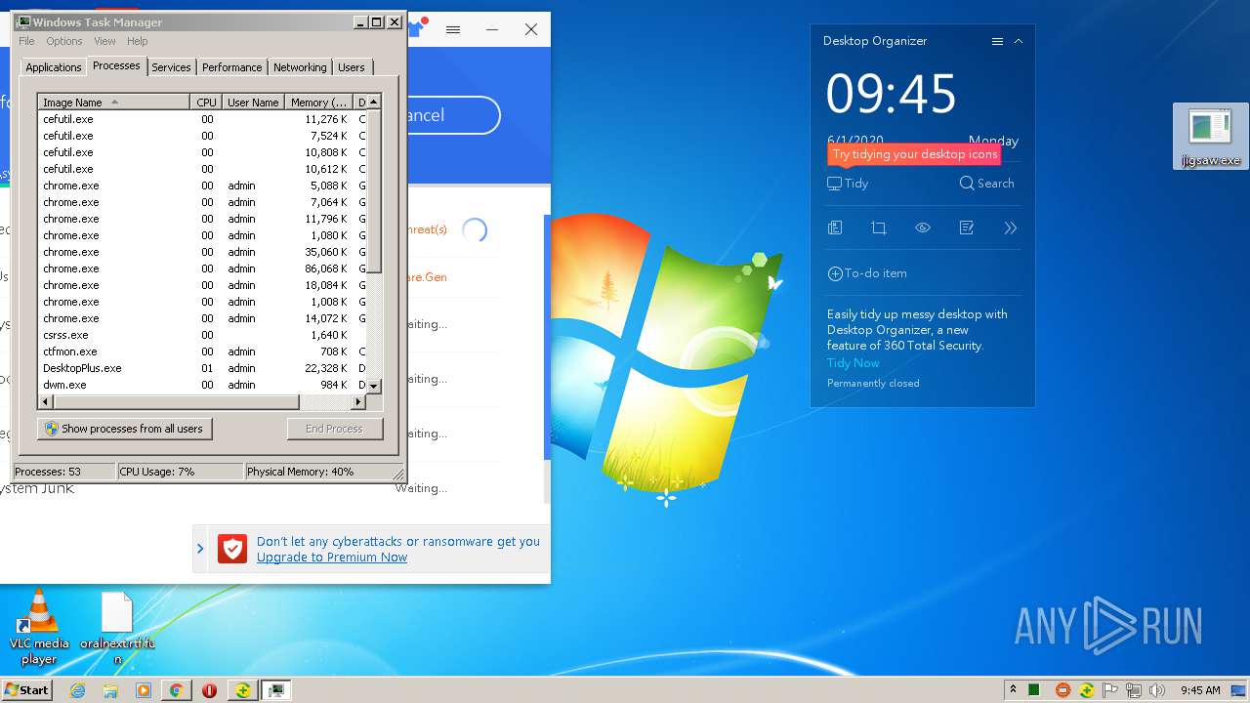The width and height of the screenshot is (1250, 703).
Task: Open volume control in system tray
Action: click(1157, 690)
